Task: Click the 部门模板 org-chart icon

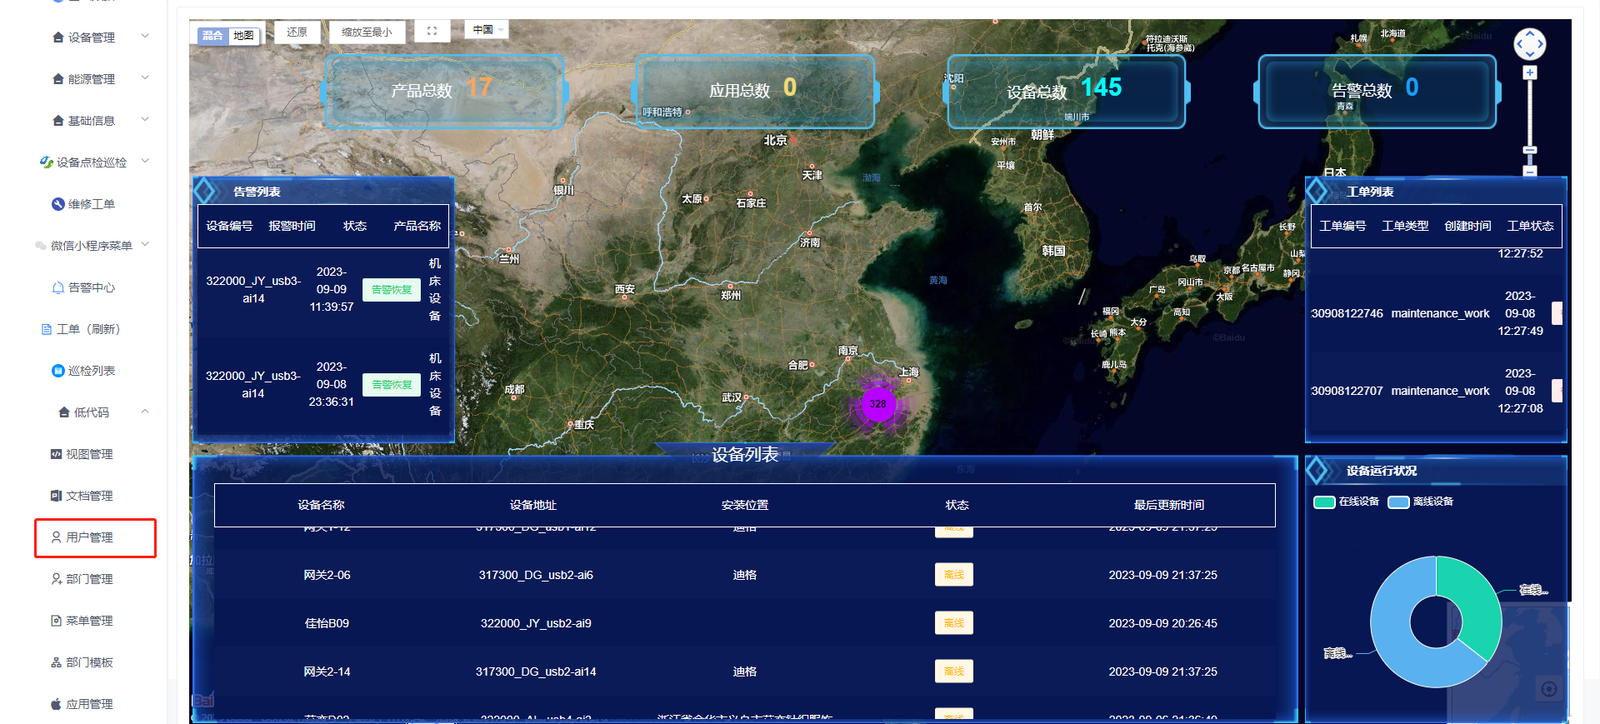Action: pos(56,662)
